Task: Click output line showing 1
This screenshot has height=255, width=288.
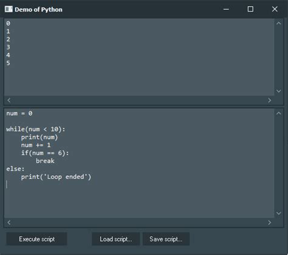Action: [x=8, y=32]
